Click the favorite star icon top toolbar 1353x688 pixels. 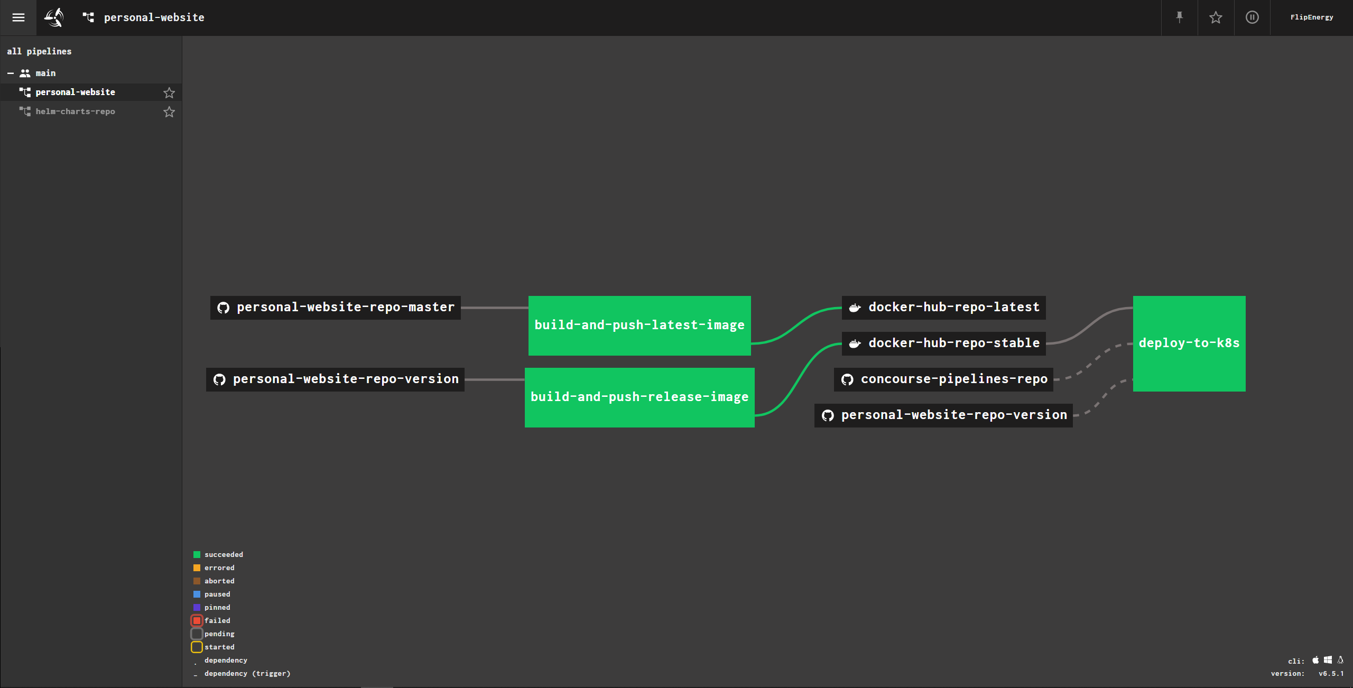(1215, 17)
